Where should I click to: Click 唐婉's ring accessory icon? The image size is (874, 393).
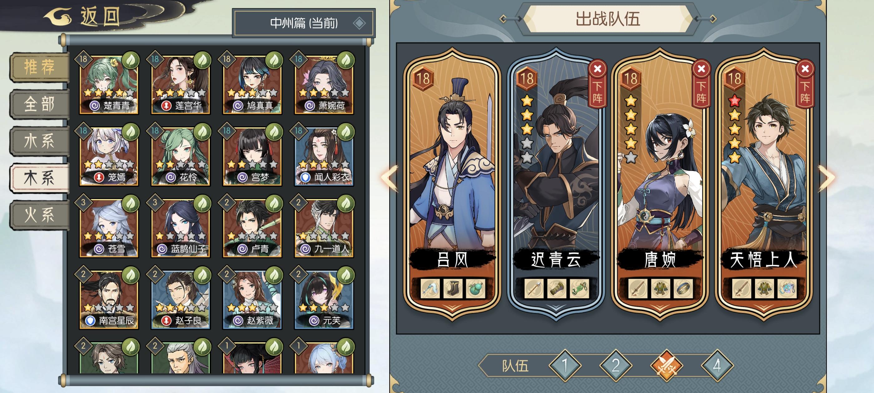tap(683, 289)
